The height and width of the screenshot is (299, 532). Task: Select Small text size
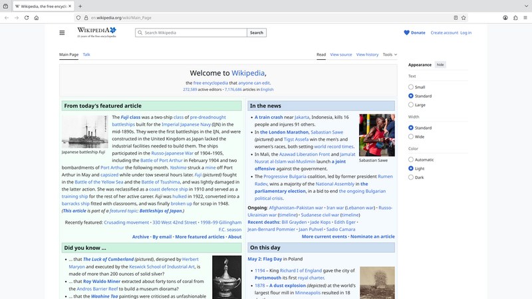[x=411, y=87]
